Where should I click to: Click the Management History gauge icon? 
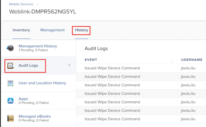pos(10,48)
